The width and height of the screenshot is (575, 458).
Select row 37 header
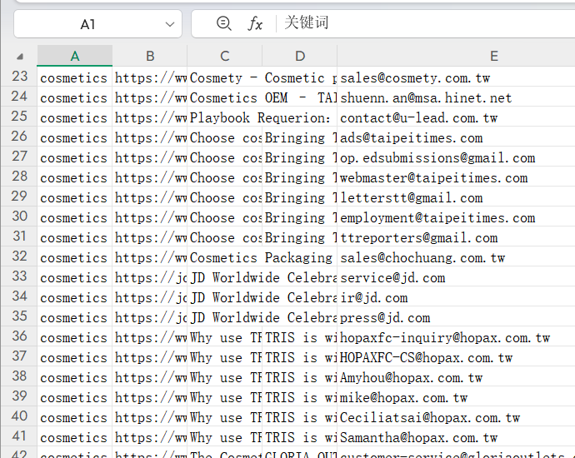coord(19,356)
